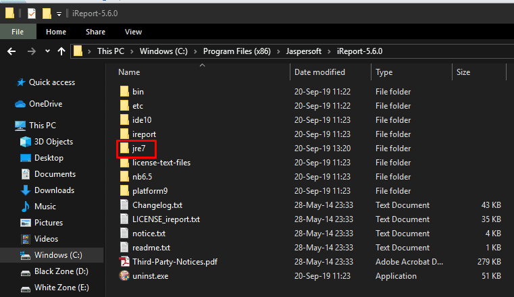The height and width of the screenshot is (297, 514).
Task: Expand chevron after Program Files (x86) breadcrumb
Action: coord(278,52)
